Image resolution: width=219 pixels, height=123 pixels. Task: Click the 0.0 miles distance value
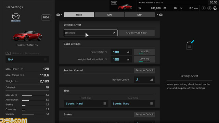[x=194, y=8]
